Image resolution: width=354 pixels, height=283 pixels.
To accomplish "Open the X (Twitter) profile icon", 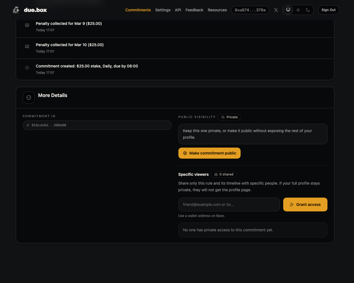I will (x=276, y=10).
